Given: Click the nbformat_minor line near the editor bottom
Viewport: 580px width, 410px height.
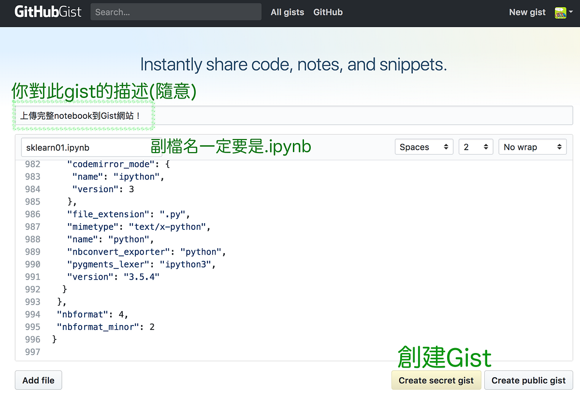Looking at the screenshot, I should [x=104, y=326].
